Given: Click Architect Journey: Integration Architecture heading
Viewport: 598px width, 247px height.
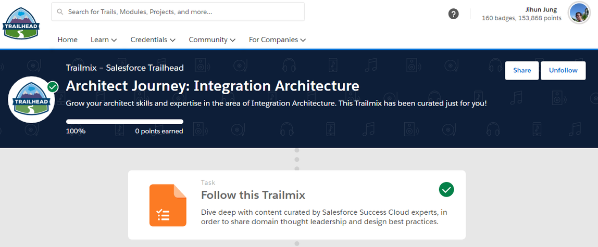Looking at the screenshot, I should pyautogui.click(x=213, y=86).
